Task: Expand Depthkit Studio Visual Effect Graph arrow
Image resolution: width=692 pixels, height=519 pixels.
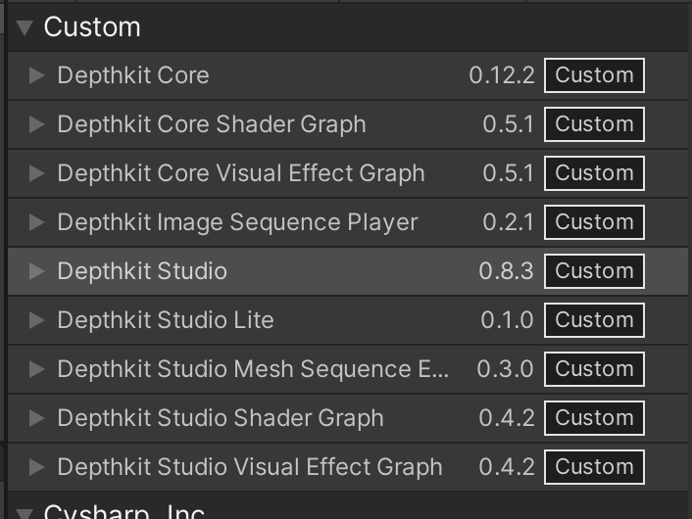Action: coord(37,467)
